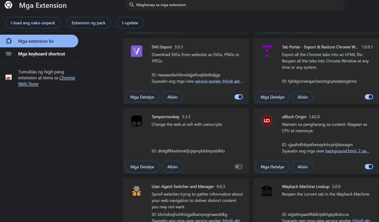379x222 pixels.
Task: Click the User-Agent Switcher description text
Action: pos(197,200)
